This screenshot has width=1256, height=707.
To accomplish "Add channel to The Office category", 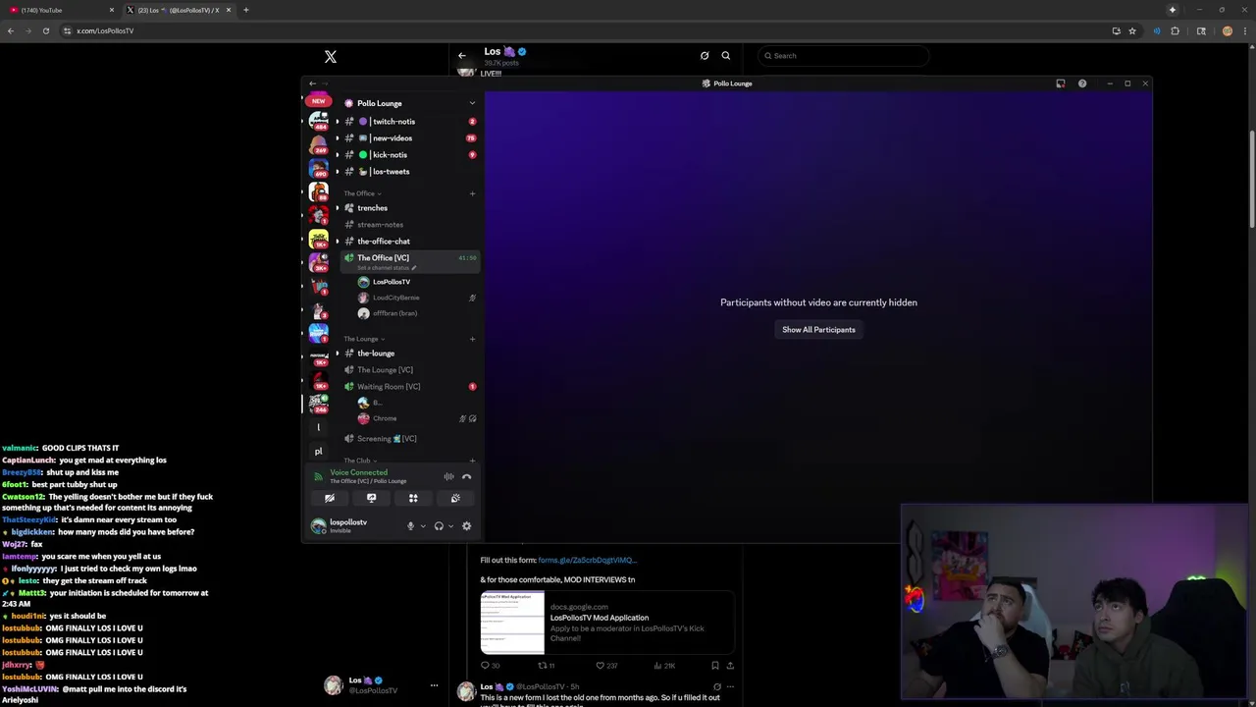I will pos(472,193).
